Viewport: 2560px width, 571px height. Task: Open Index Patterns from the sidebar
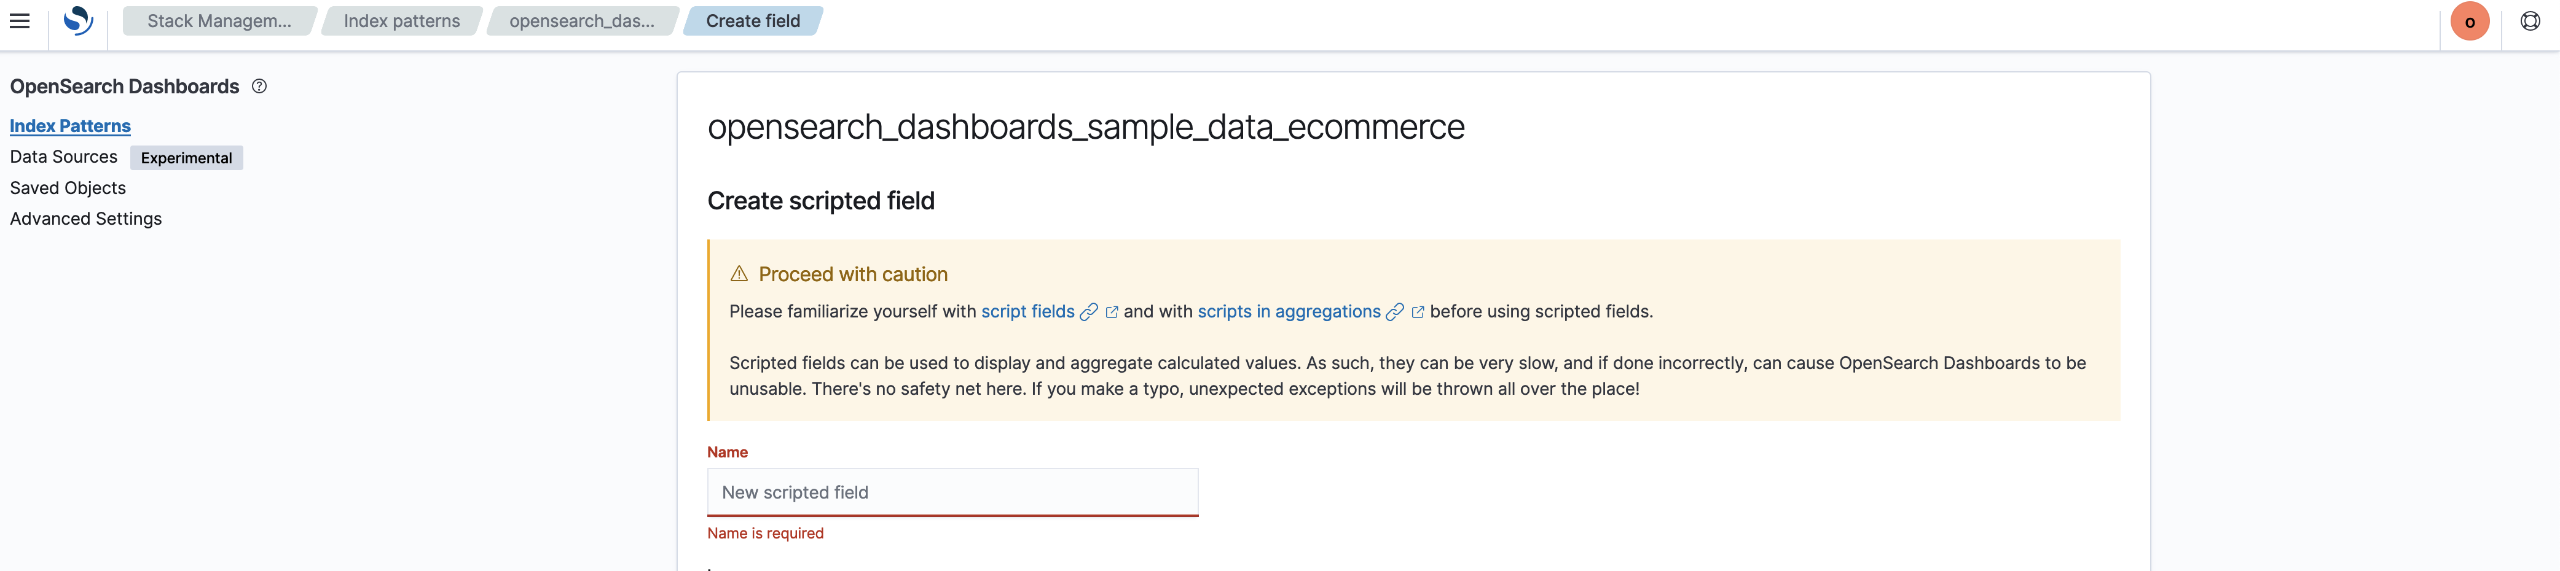(69, 125)
